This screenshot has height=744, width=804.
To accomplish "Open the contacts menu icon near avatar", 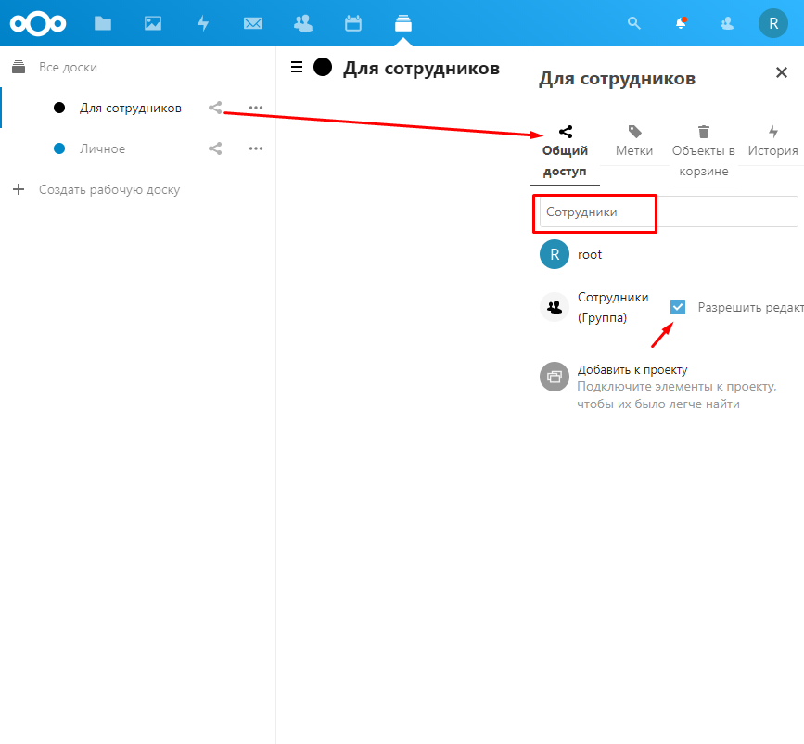I will (727, 23).
